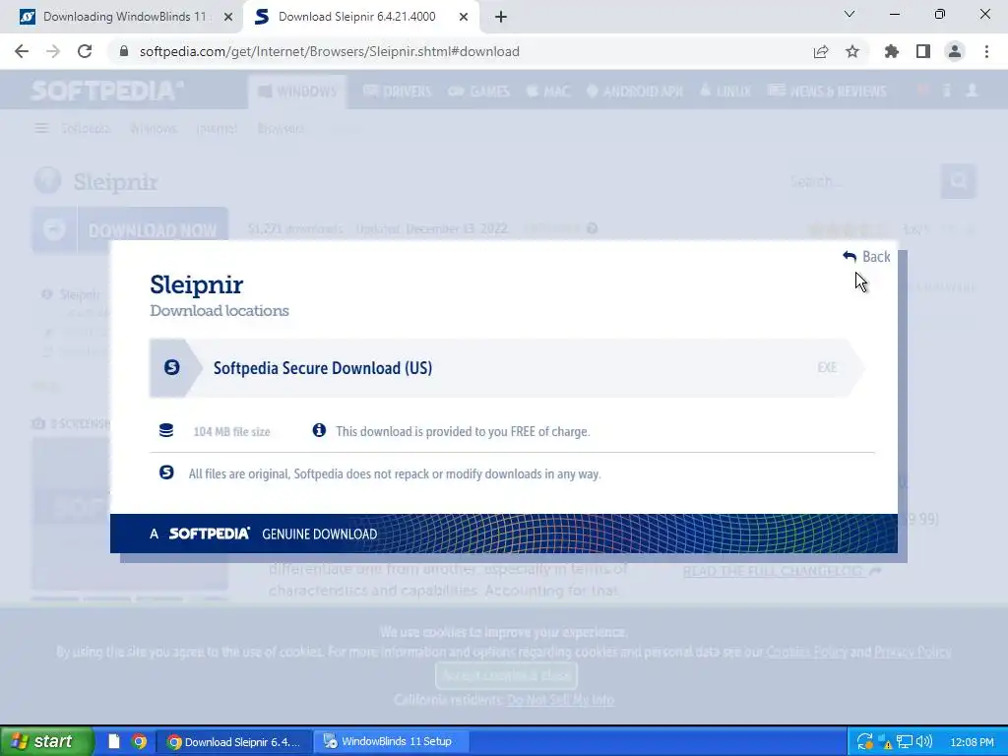The image size is (1008, 756).
Task: Expand the tab search chevron
Action: click(x=850, y=14)
